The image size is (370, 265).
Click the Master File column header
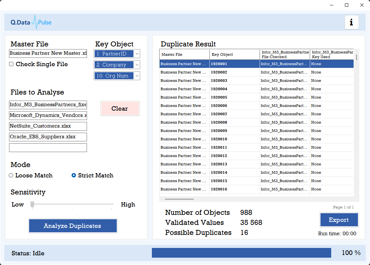point(185,54)
